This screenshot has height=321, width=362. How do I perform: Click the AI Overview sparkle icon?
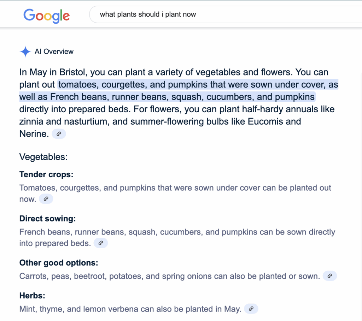(x=25, y=52)
